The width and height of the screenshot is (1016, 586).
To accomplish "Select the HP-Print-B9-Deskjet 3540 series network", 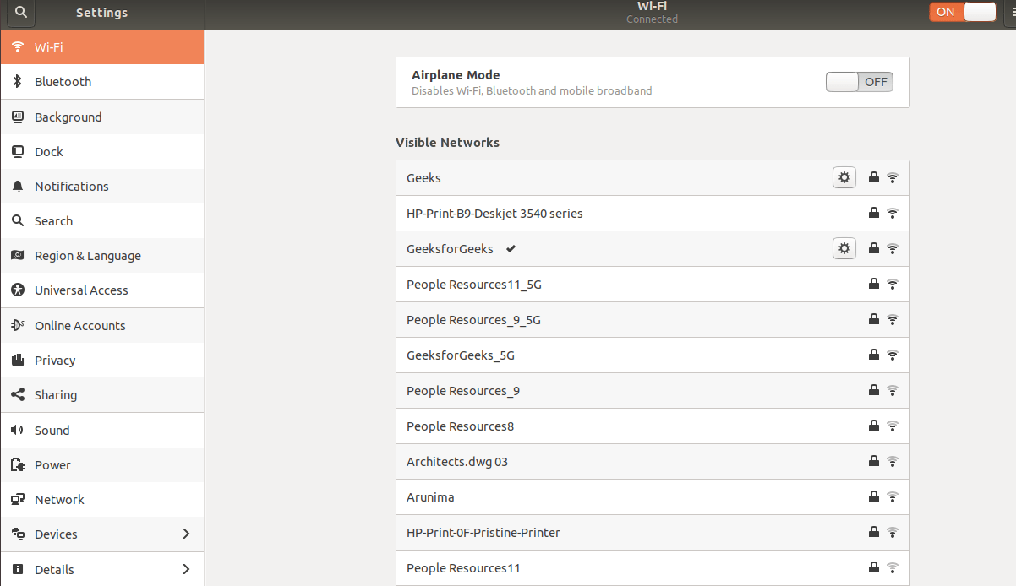I will click(494, 213).
